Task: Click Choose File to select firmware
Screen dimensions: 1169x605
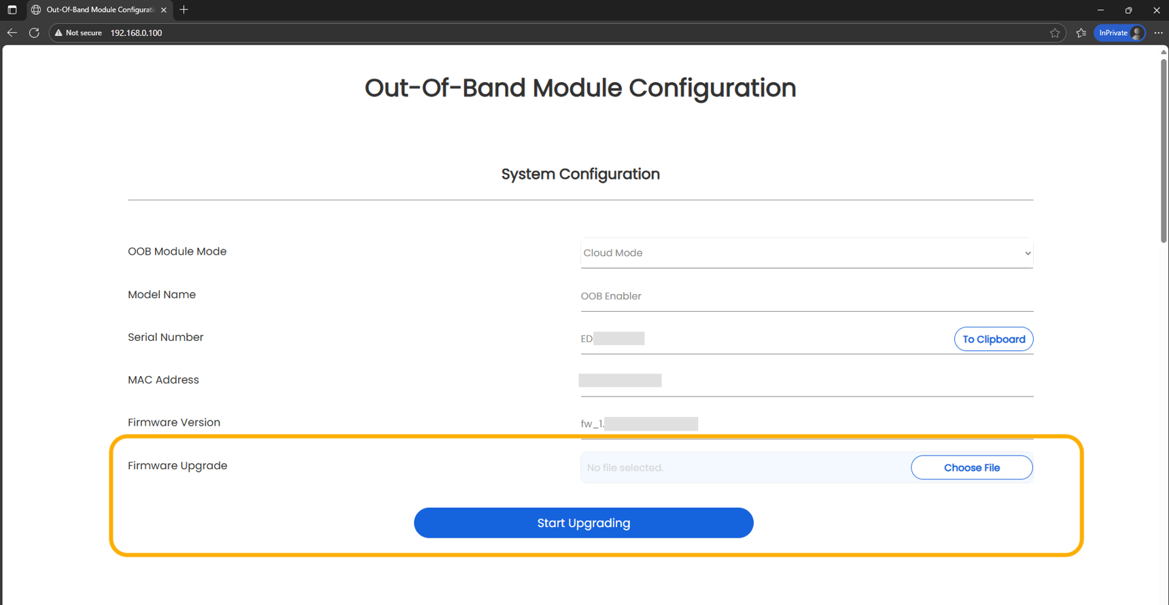Action: click(971, 467)
